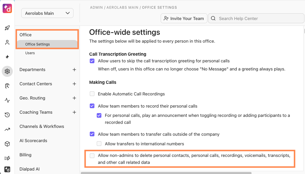Viewport: 305px width, 174px height.
Task: Open Dialpad AI section
Action: coord(30,169)
